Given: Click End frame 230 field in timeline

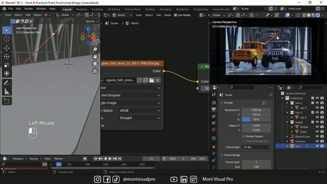Looking at the screenshot, I should [x=198, y=159].
